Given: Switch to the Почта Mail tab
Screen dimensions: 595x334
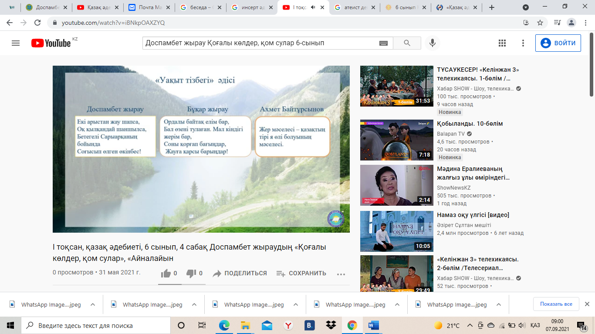Looking at the screenshot, I should click(x=148, y=7).
